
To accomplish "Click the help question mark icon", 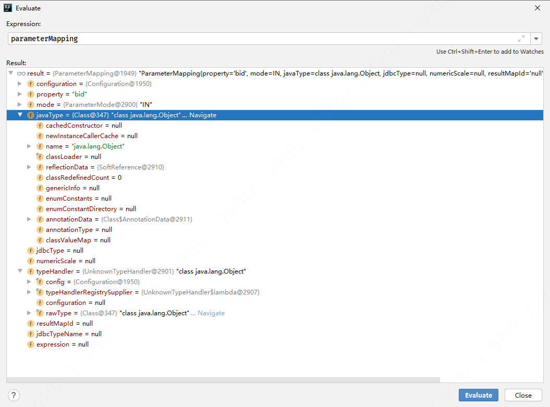I will [x=14, y=395].
